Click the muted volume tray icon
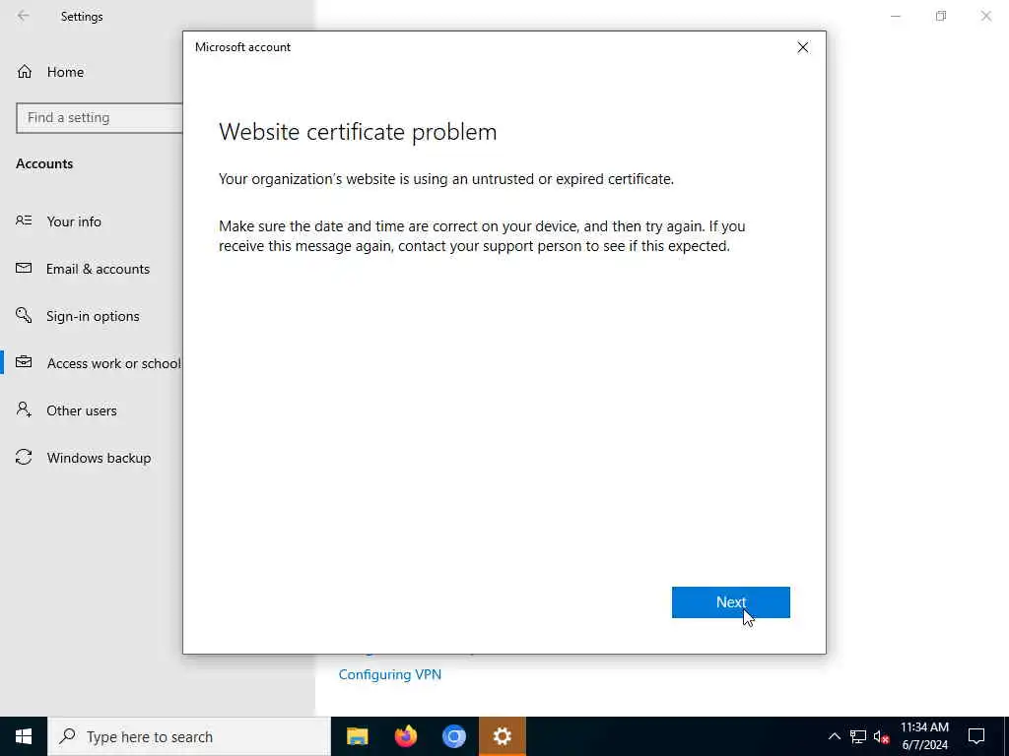 [x=882, y=736]
